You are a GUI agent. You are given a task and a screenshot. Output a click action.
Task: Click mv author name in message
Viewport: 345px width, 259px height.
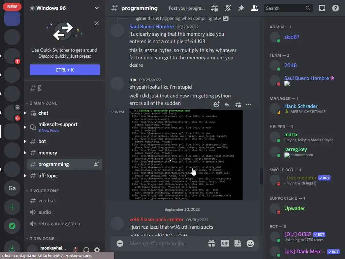pyautogui.click(x=133, y=80)
